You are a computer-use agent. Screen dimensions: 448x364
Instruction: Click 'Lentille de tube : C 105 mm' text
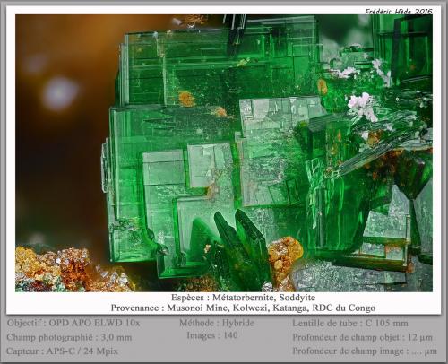coord(350,323)
